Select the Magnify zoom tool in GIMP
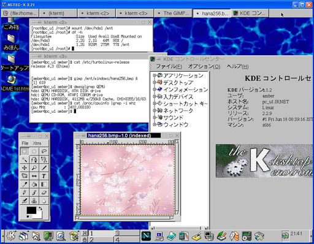 pyautogui.click(x=34, y=168)
